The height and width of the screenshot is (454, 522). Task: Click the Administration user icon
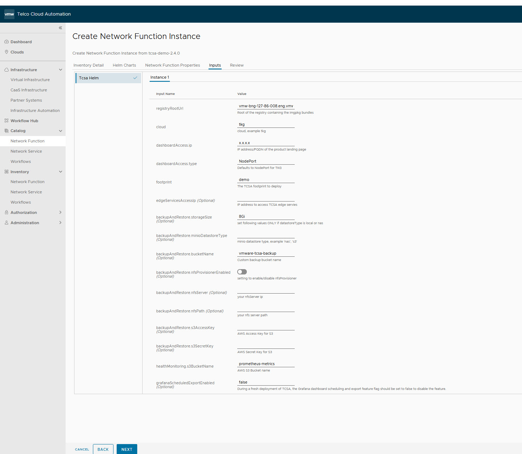(6, 223)
